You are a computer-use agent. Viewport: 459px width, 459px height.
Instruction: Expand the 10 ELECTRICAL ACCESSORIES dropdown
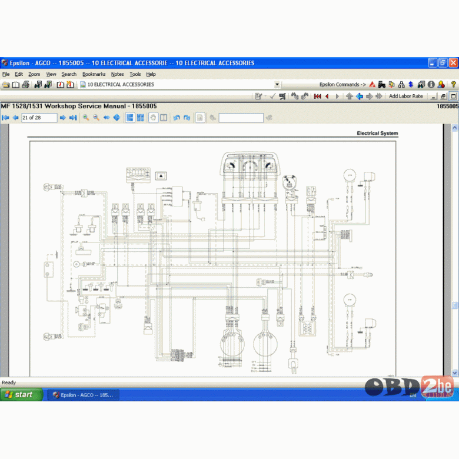coord(277,85)
